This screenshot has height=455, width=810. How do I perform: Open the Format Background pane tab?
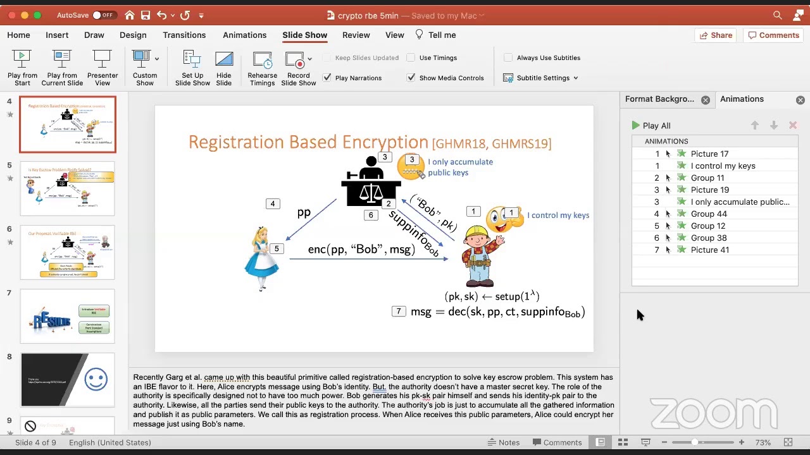[659, 99]
